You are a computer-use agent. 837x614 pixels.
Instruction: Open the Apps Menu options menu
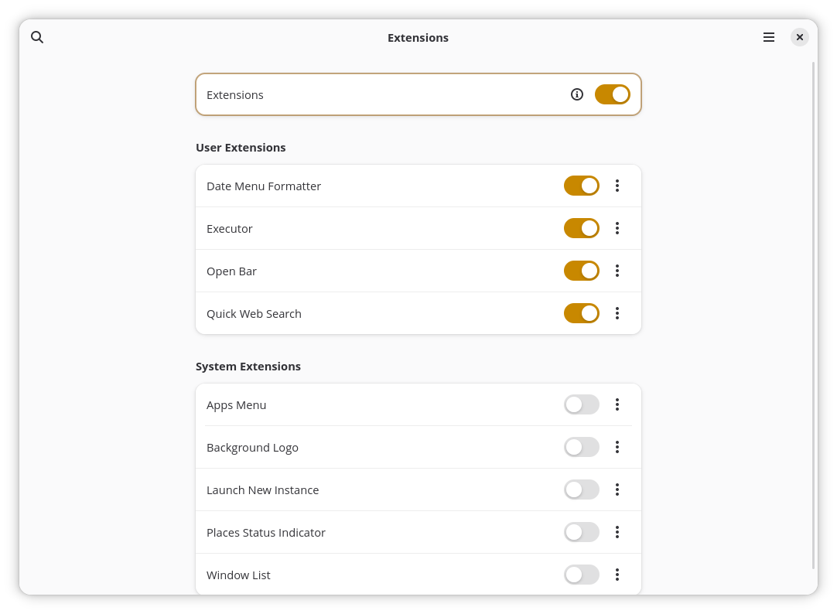click(617, 404)
